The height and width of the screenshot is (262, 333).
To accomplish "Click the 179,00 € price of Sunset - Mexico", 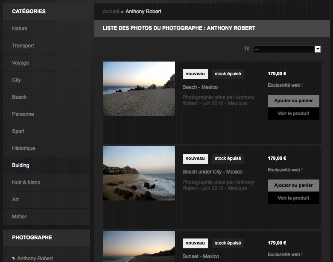I will click(x=277, y=243).
